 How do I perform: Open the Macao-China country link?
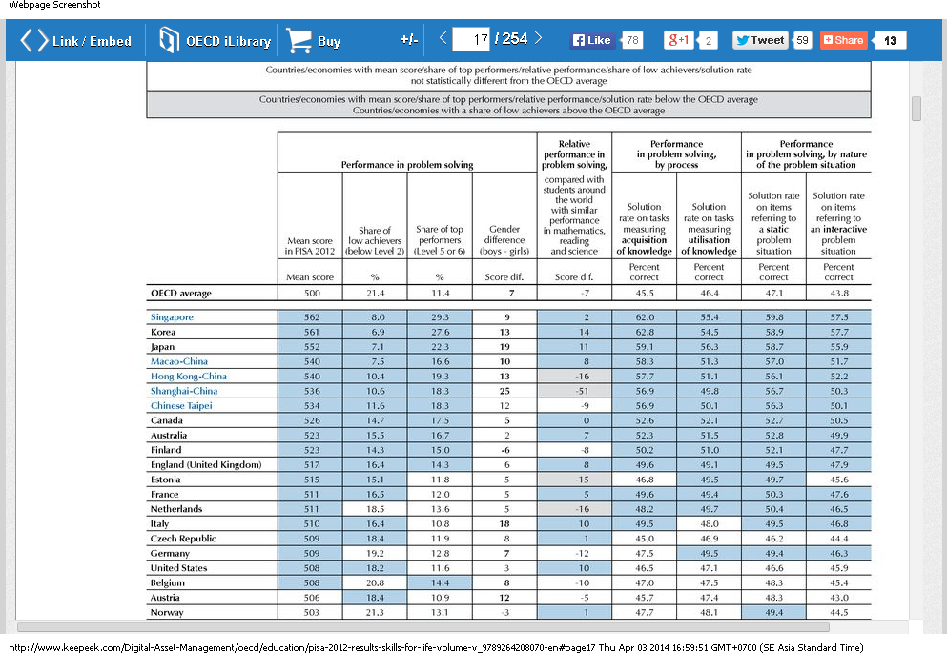178,360
